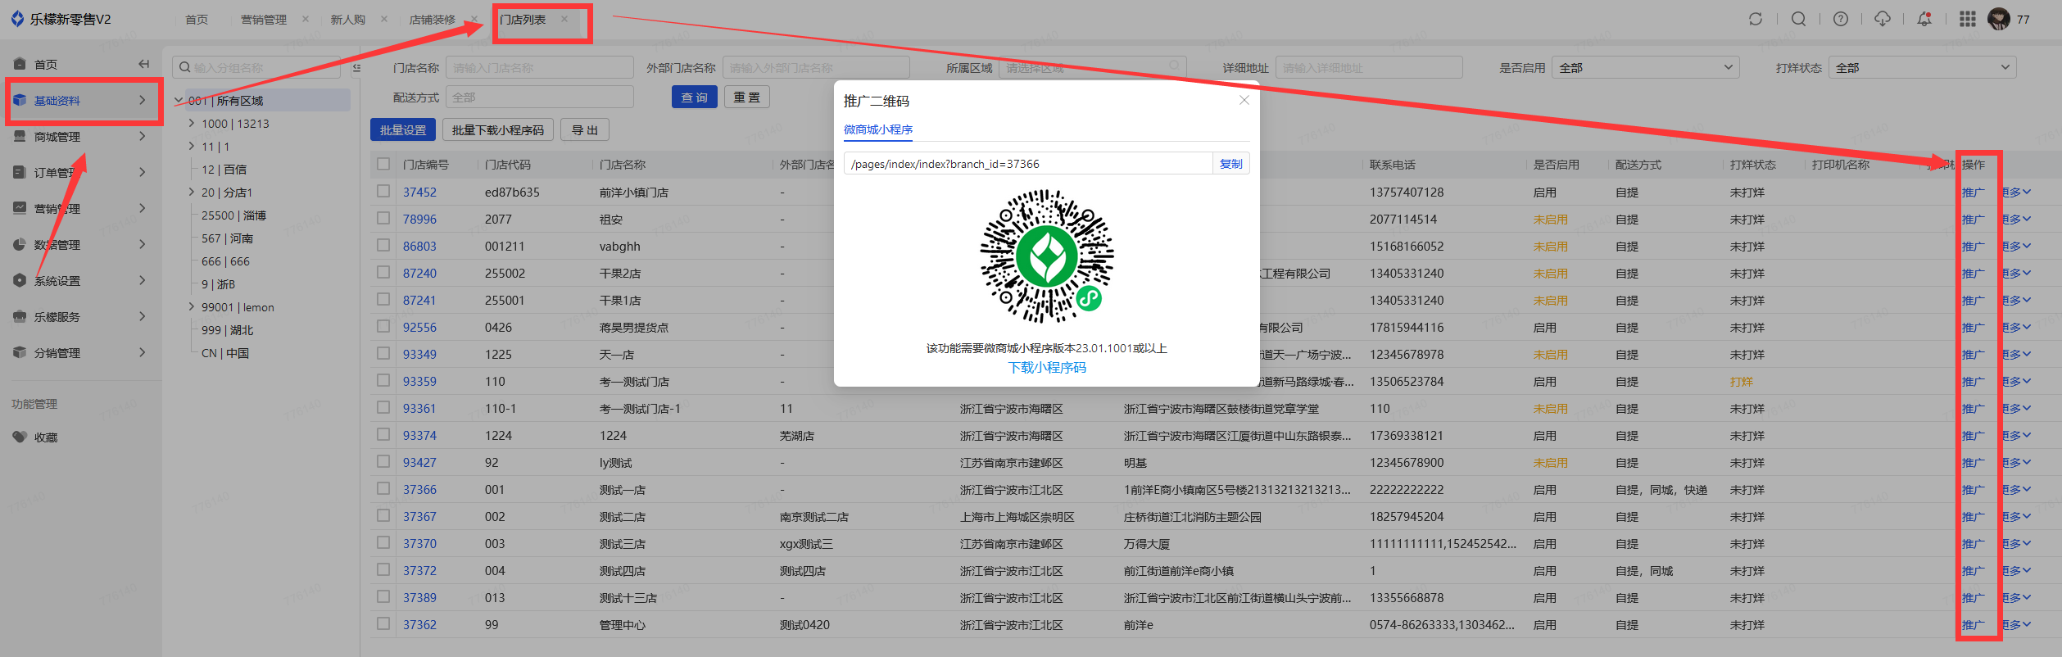Open the 配送方式 dropdown

point(539,97)
